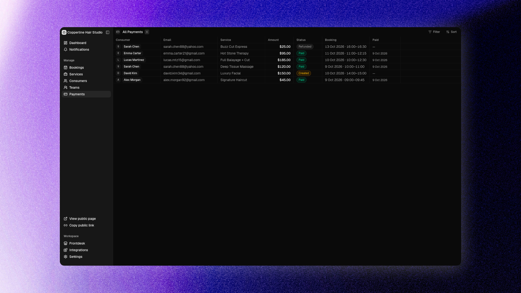This screenshot has height=293, width=521.
Task: Open Notifications bell icon
Action: tap(66, 49)
